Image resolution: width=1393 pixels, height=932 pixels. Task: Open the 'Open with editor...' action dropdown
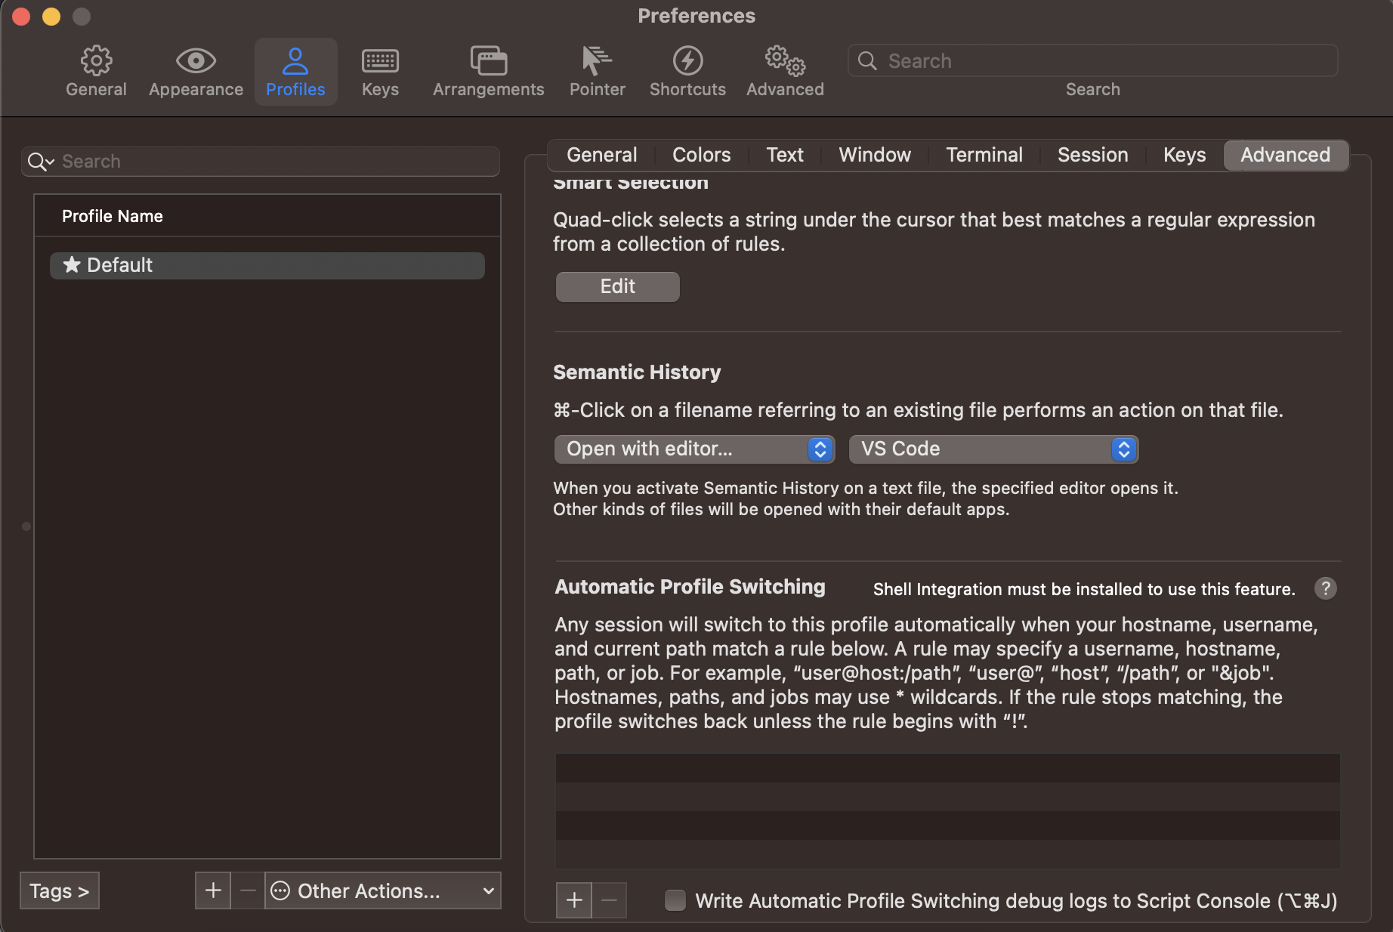pos(694,449)
